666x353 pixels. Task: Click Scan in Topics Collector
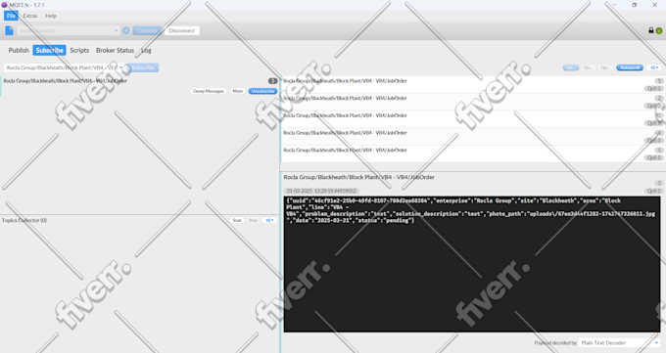pyautogui.click(x=237, y=220)
